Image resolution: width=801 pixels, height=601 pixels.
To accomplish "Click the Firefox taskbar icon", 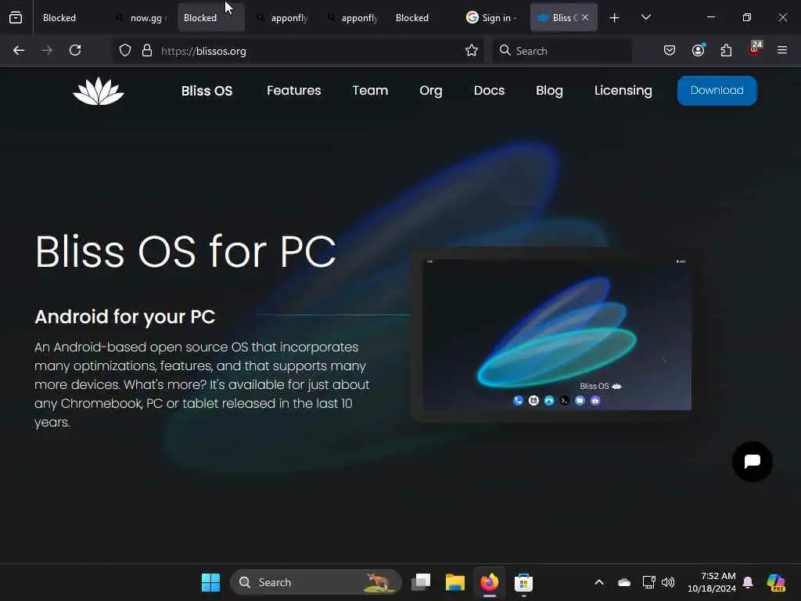I will (490, 582).
